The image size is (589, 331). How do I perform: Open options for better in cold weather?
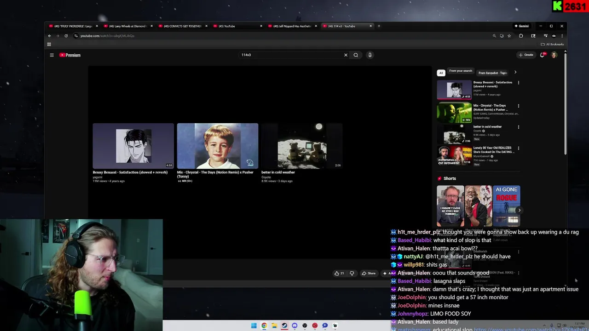coord(519,127)
